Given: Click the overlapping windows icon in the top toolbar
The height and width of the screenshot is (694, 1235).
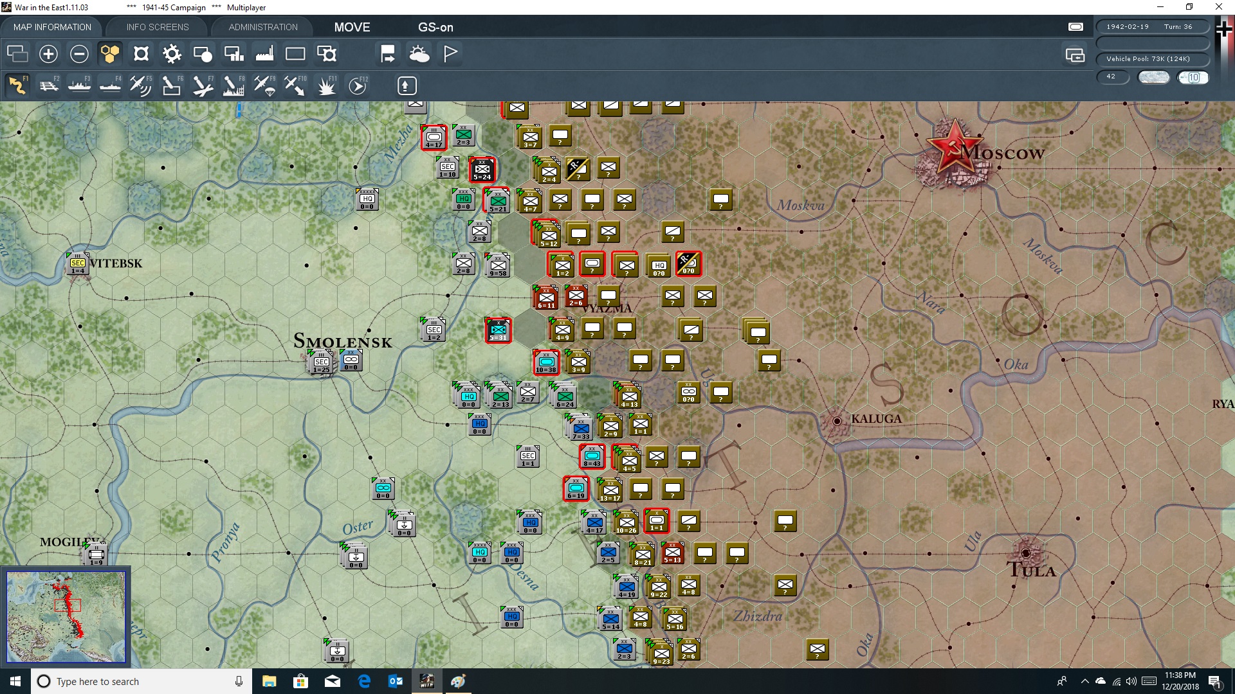Looking at the screenshot, I should 17,54.
